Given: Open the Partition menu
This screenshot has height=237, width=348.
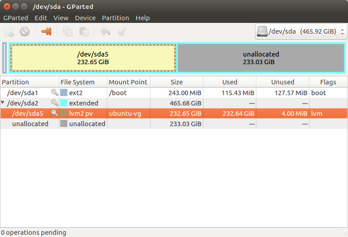Looking at the screenshot, I should tap(115, 18).
